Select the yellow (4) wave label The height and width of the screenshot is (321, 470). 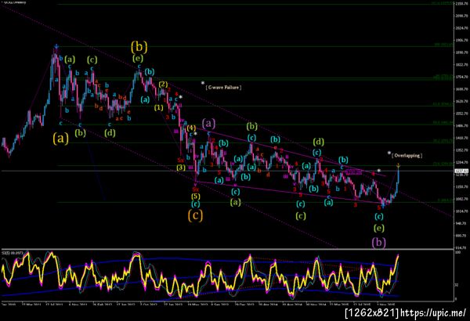click(191, 128)
